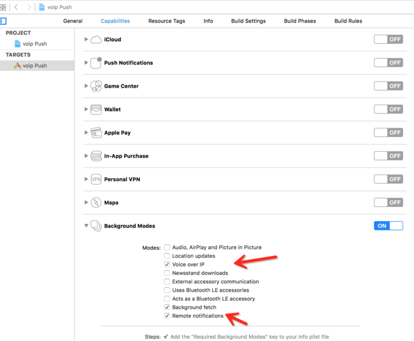414x341 pixels.
Task: Turn on the iCloud switch
Action: 389,40
